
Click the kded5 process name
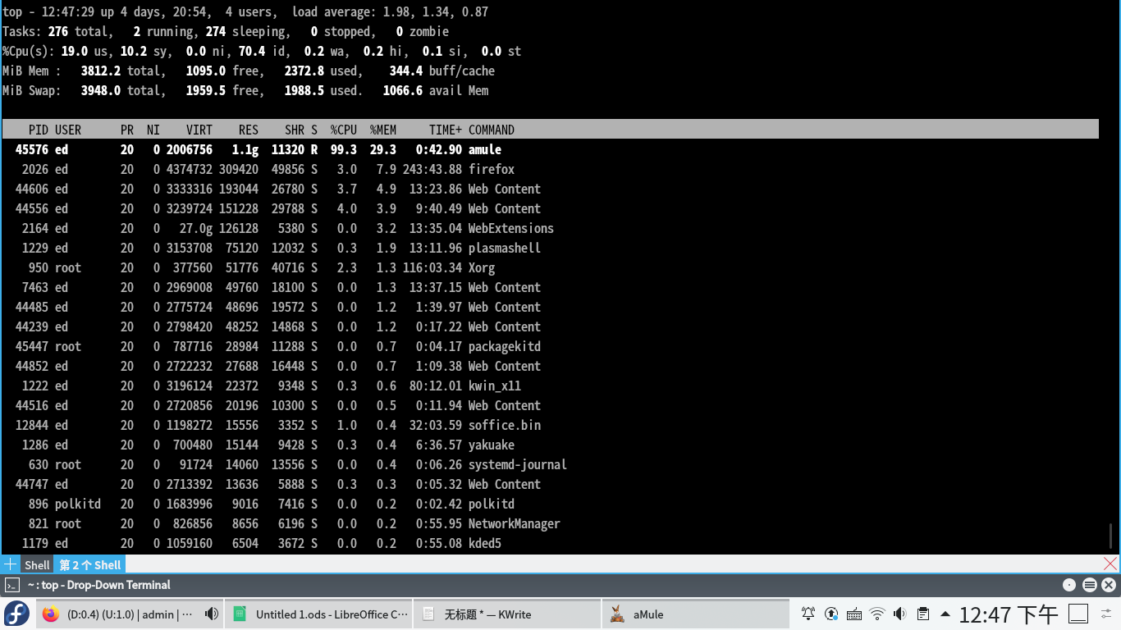[x=485, y=543]
